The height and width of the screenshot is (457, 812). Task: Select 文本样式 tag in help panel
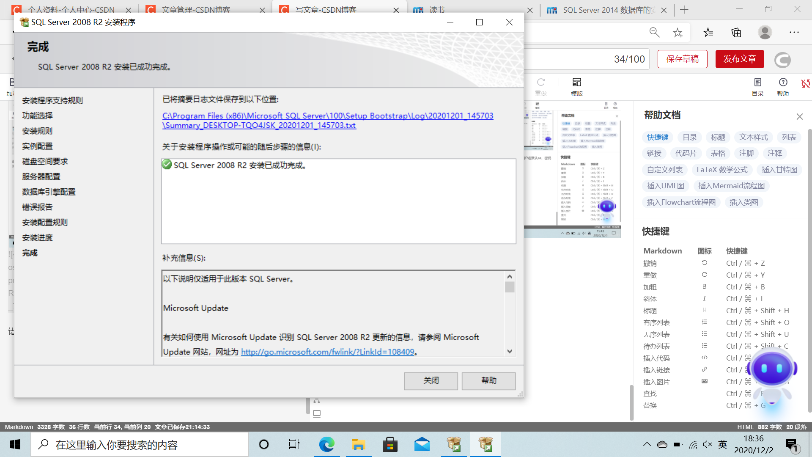pyautogui.click(x=754, y=137)
